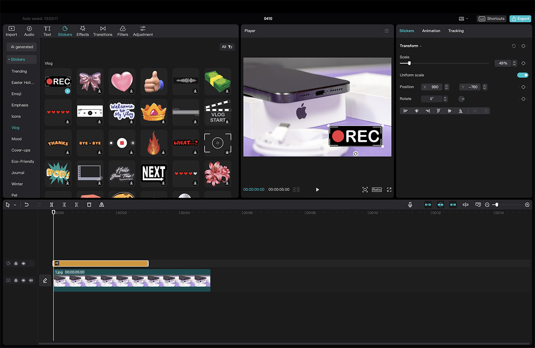Toggle auto snapping

441,205
